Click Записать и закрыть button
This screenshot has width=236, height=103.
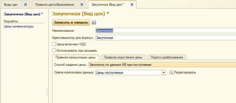(71, 22)
